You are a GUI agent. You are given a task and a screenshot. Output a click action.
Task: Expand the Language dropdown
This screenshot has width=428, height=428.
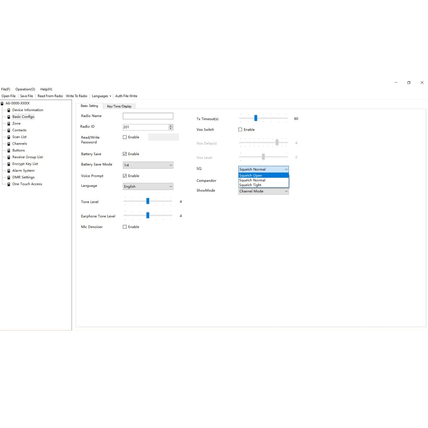(148, 187)
